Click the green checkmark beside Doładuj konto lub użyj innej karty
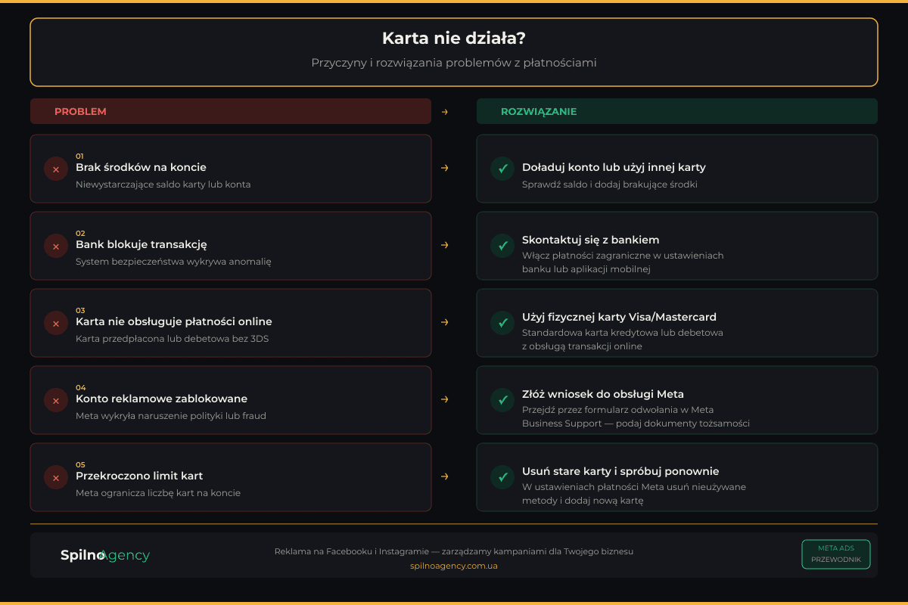The width and height of the screenshot is (908, 605). click(502, 169)
